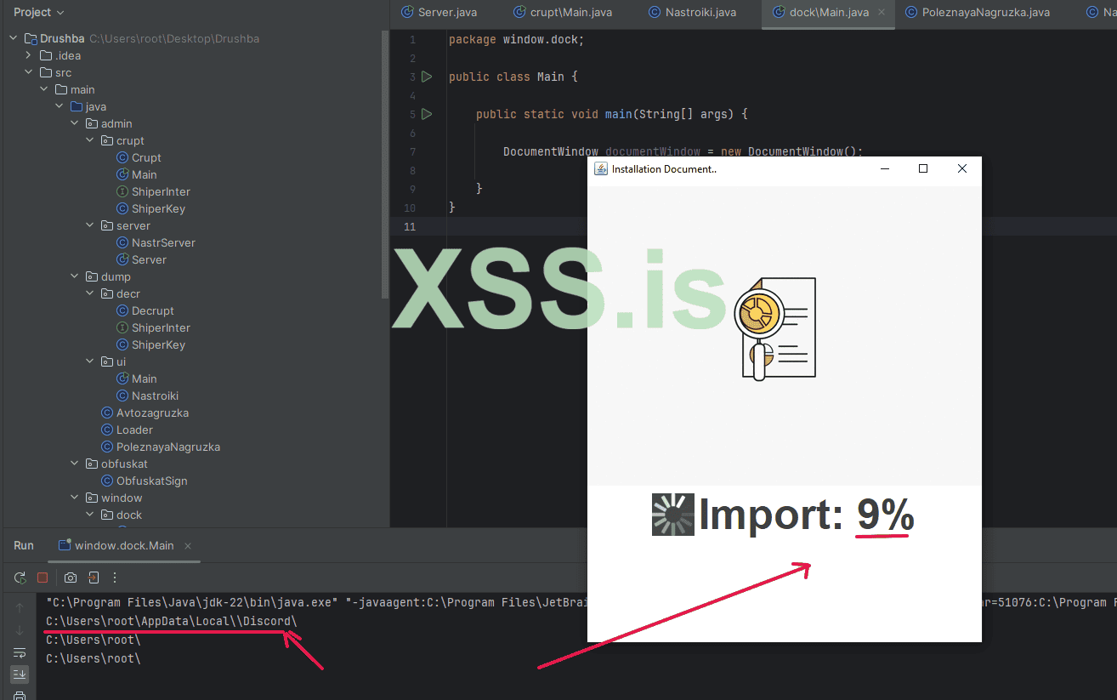
Task: Collapse the crupt package
Action: 91,140
